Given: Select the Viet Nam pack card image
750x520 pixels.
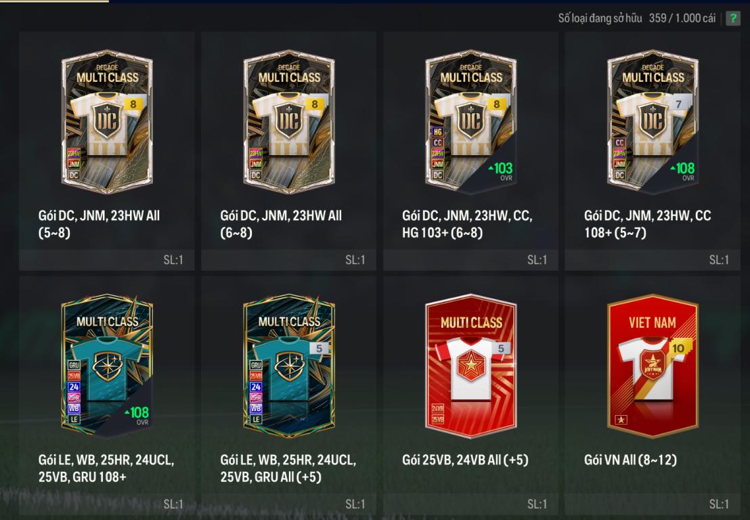Looking at the screenshot, I should (x=653, y=366).
